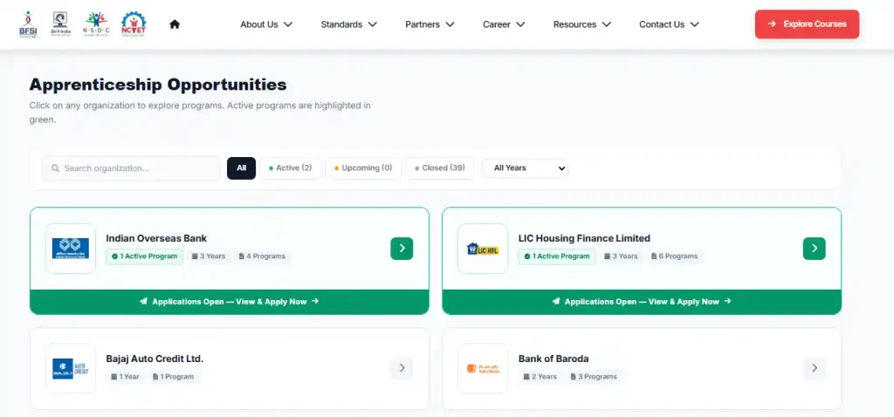
Task: Expand the Partners menu
Action: pos(430,24)
